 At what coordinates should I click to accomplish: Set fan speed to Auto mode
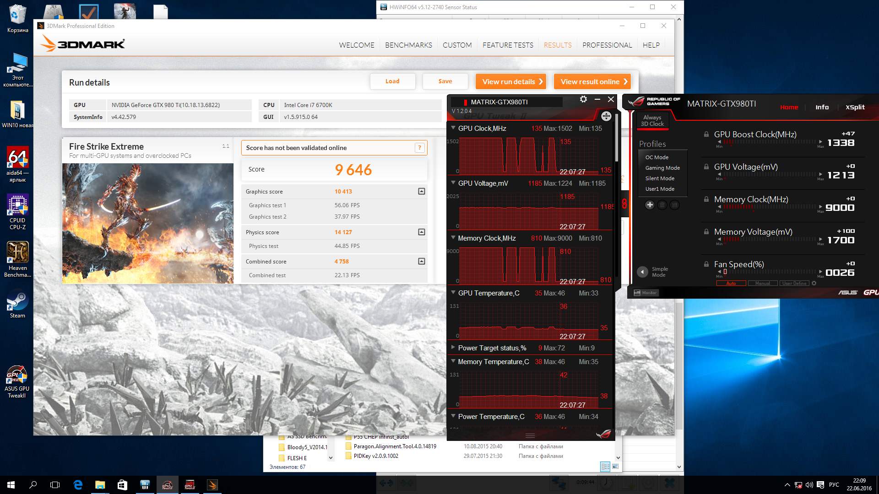pos(731,284)
